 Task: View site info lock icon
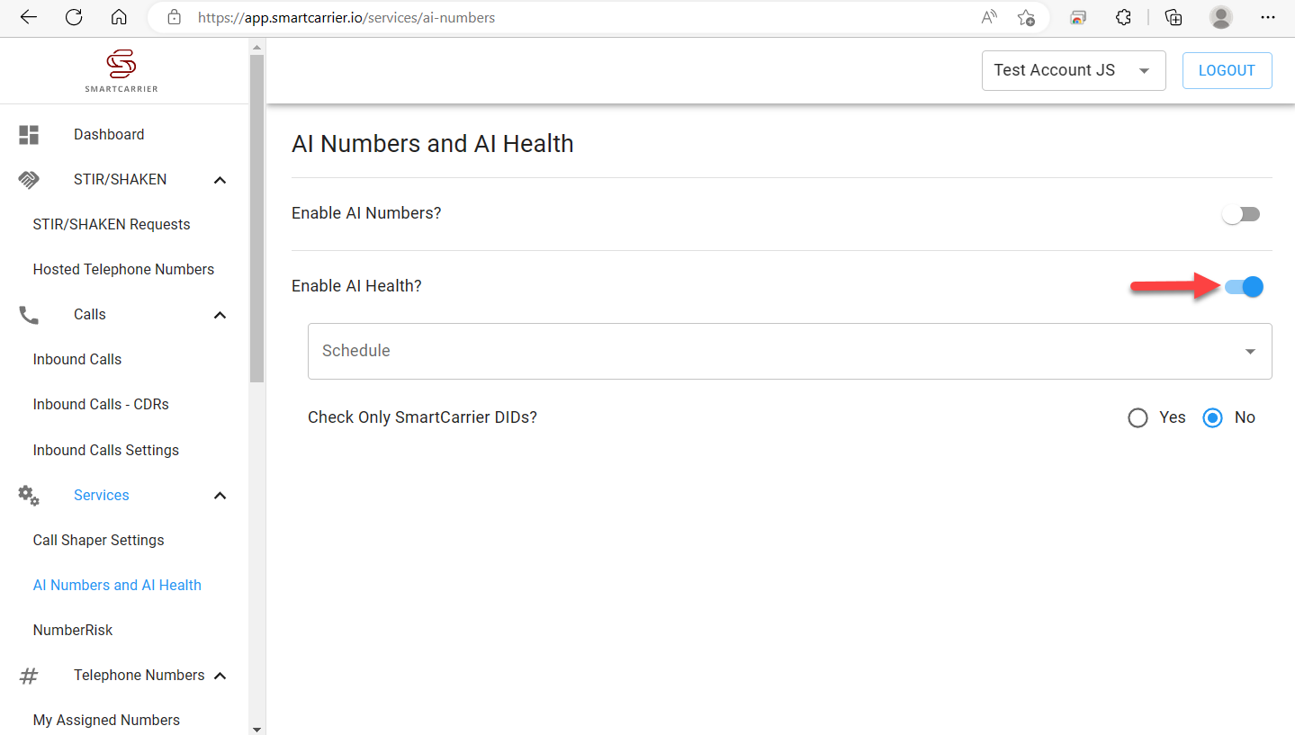coord(175,17)
